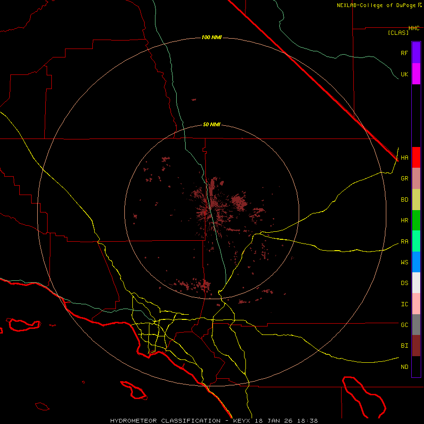The height and width of the screenshot is (424, 424).
Task: Click the HHC product label
Action: pyautogui.click(x=414, y=28)
